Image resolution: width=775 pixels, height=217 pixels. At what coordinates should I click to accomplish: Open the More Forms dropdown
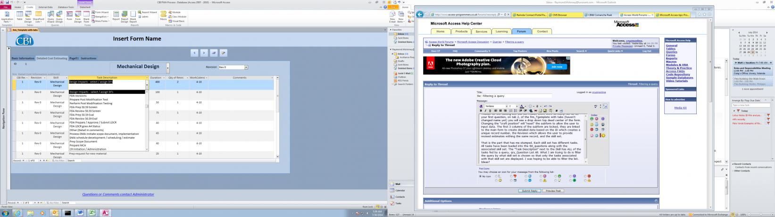coord(100,21)
